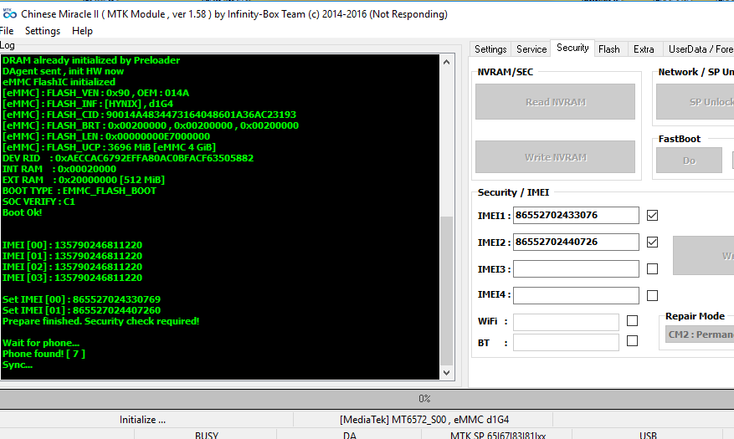Click the 'Set IMEI [01] : 865527024407260' line
This screenshot has height=439, width=734.
[81, 310]
